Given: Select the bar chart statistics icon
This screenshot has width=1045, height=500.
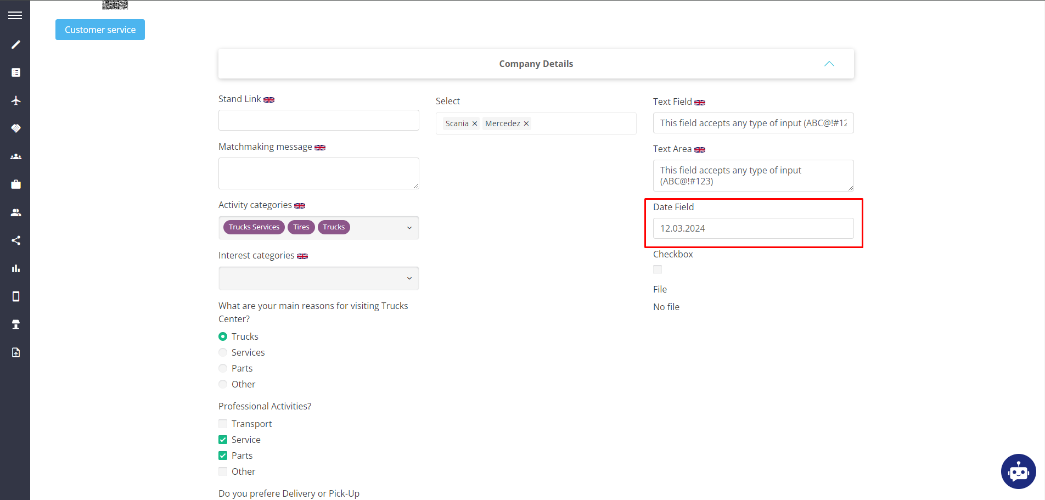Looking at the screenshot, I should (15, 268).
